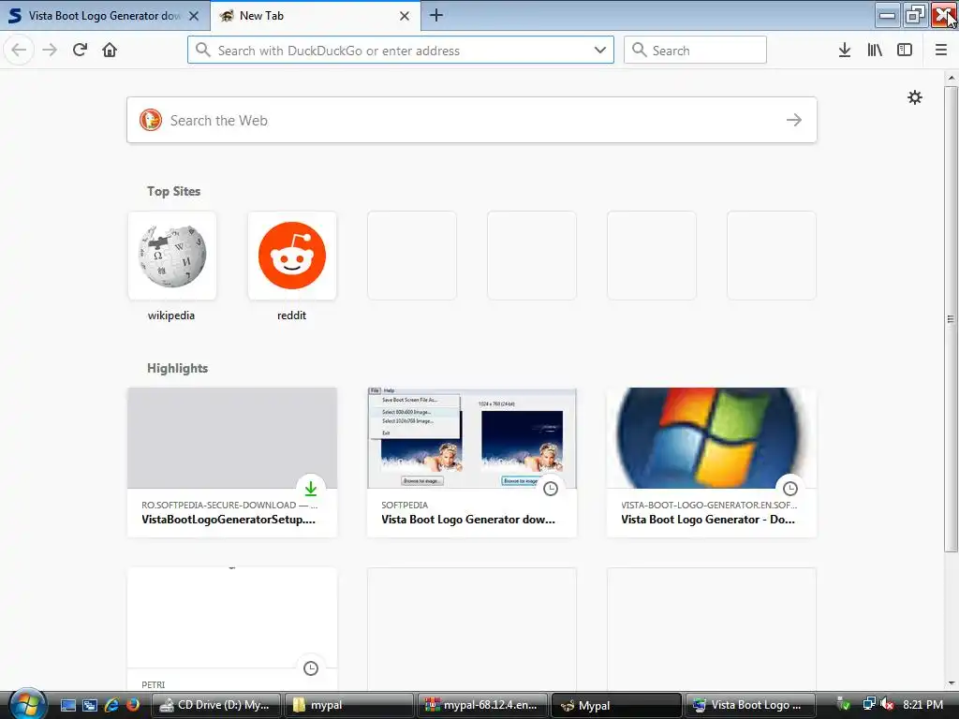Click the Highlights heading
The height and width of the screenshot is (719, 959).
coord(177,368)
